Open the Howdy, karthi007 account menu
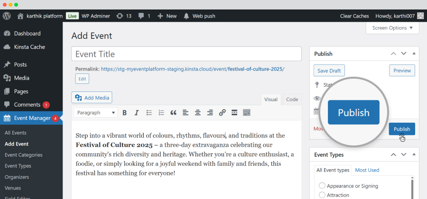The height and width of the screenshot is (199, 427). point(399,16)
